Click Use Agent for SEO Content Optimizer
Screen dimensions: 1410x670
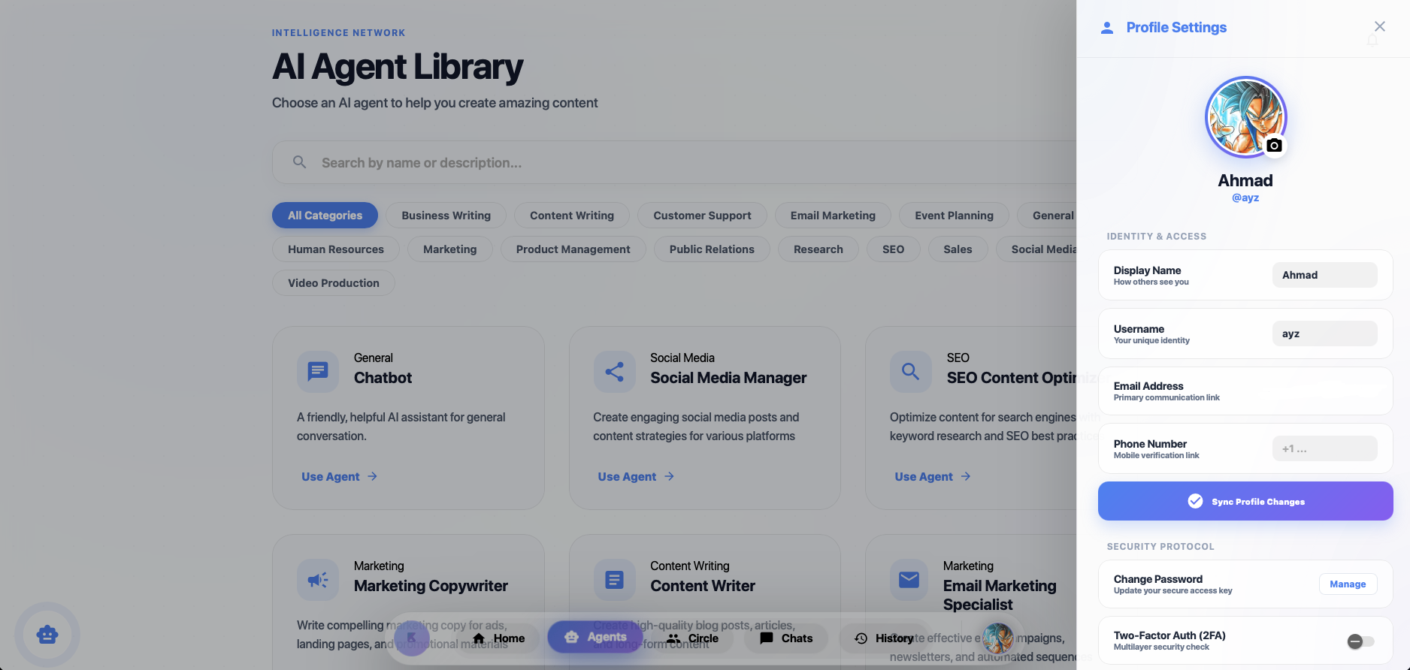933,476
